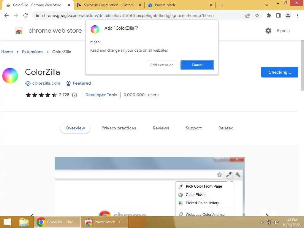Image resolution: width=304 pixels, height=228 pixels.
Task: Click the 2,728 ratings count
Action: pyautogui.click(x=64, y=95)
